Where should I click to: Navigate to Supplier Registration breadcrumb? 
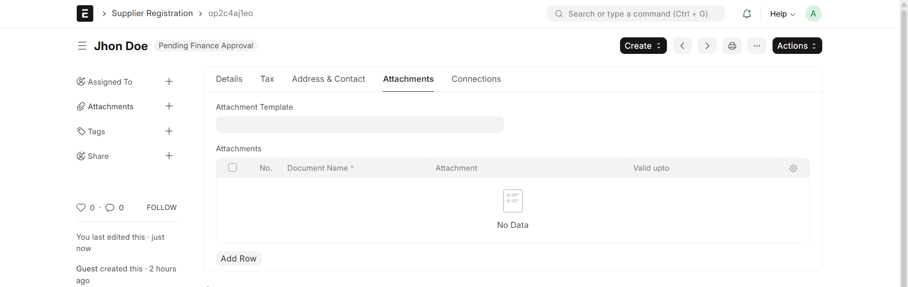coord(152,13)
